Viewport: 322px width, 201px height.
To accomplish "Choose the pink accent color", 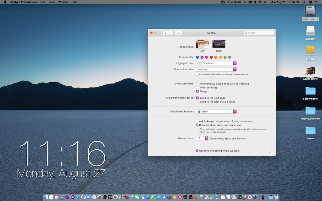I will pyautogui.click(x=207, y=57).
